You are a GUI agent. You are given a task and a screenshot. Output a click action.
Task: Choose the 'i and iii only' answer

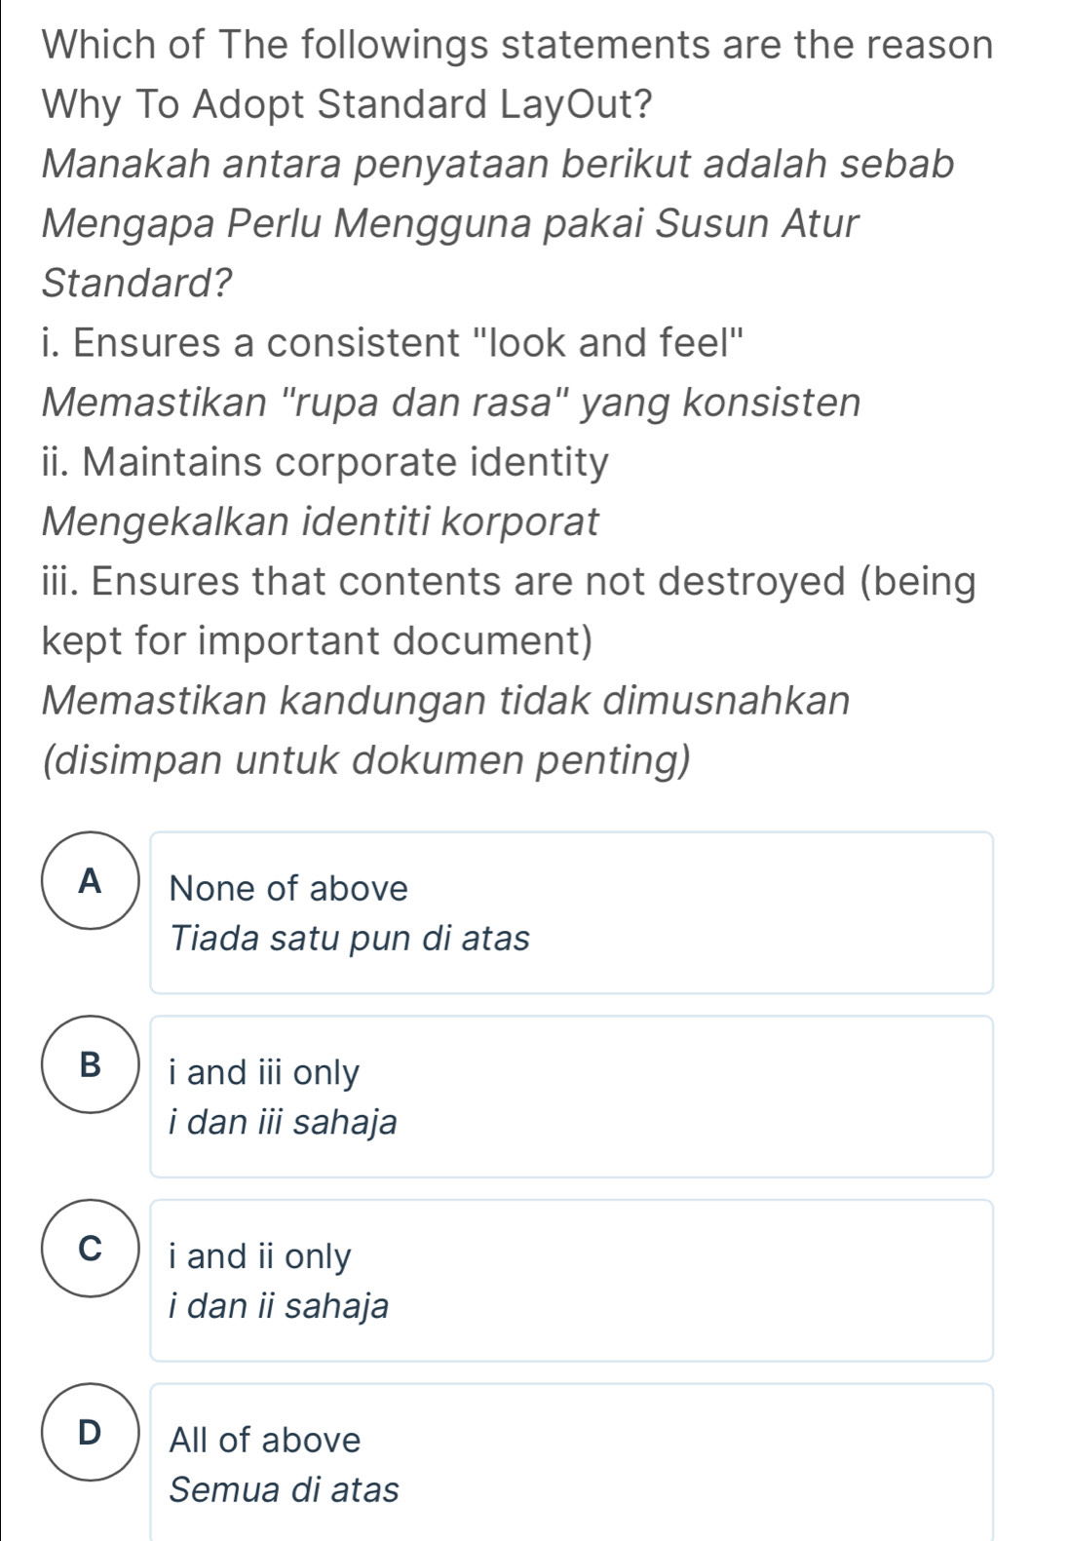(x=264, y=1073)
